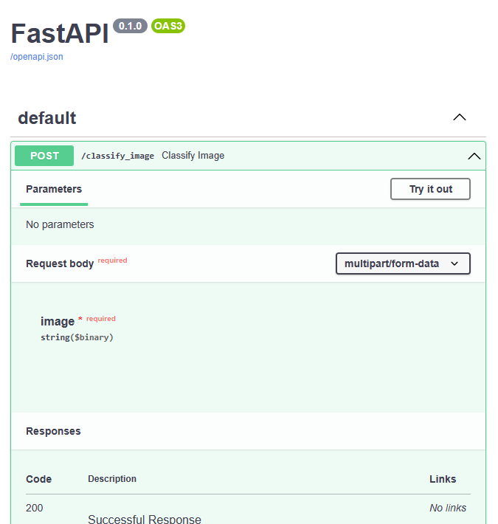Screen dimensions: 498x524
Task: Click the 200 response code
Action: [x=35, y=508]
